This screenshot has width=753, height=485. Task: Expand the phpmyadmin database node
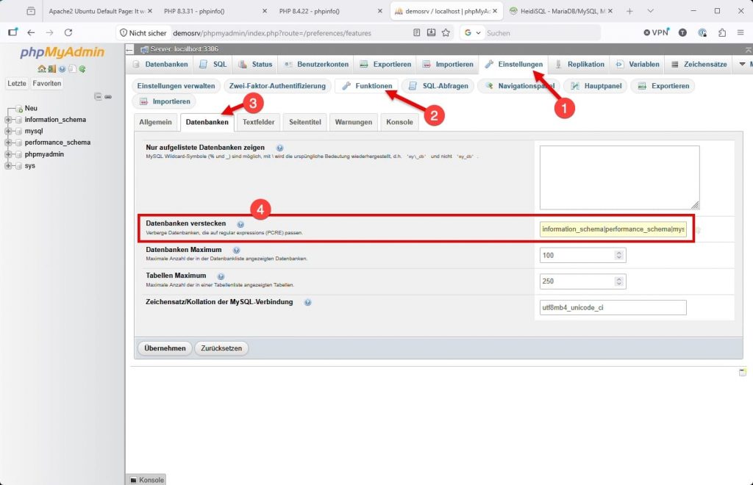pyautogui.click(x=8, y=154)
